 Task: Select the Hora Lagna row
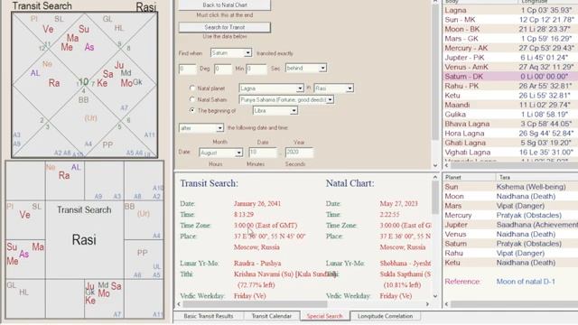[510, 134]
